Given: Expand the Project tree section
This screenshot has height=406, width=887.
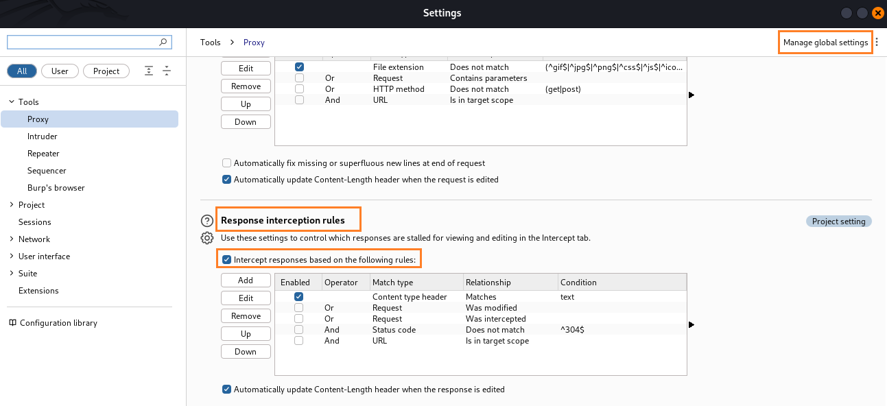Looking at the screenshot, I should coord(12,205).
